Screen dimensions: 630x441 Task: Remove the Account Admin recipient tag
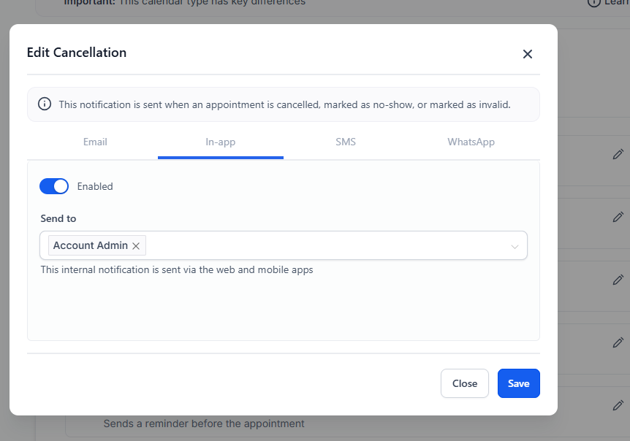[x=136, y=246]
